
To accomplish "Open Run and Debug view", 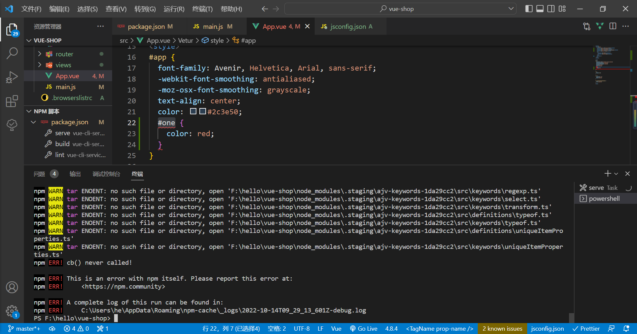I will 12,77.
